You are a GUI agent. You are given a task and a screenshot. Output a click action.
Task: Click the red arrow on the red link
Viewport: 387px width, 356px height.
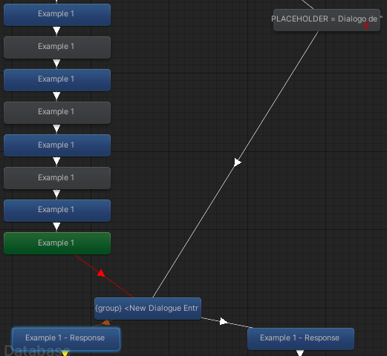point(101,273)
